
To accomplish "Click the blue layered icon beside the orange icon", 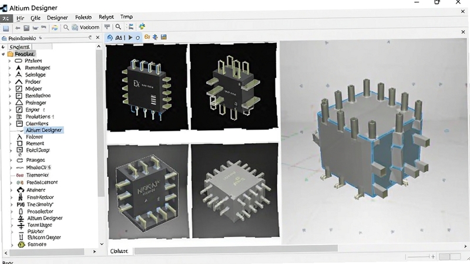I will (x=155, y=37).
